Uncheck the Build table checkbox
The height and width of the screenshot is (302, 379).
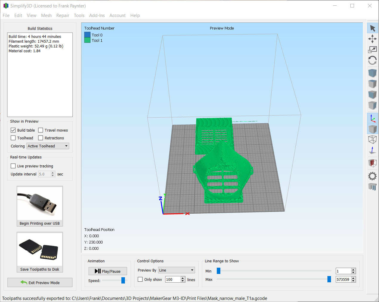point(13,130)
